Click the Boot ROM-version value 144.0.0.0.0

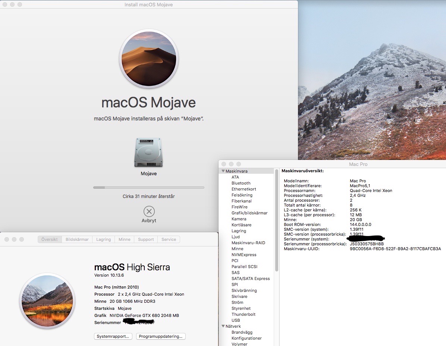point(360,224)
